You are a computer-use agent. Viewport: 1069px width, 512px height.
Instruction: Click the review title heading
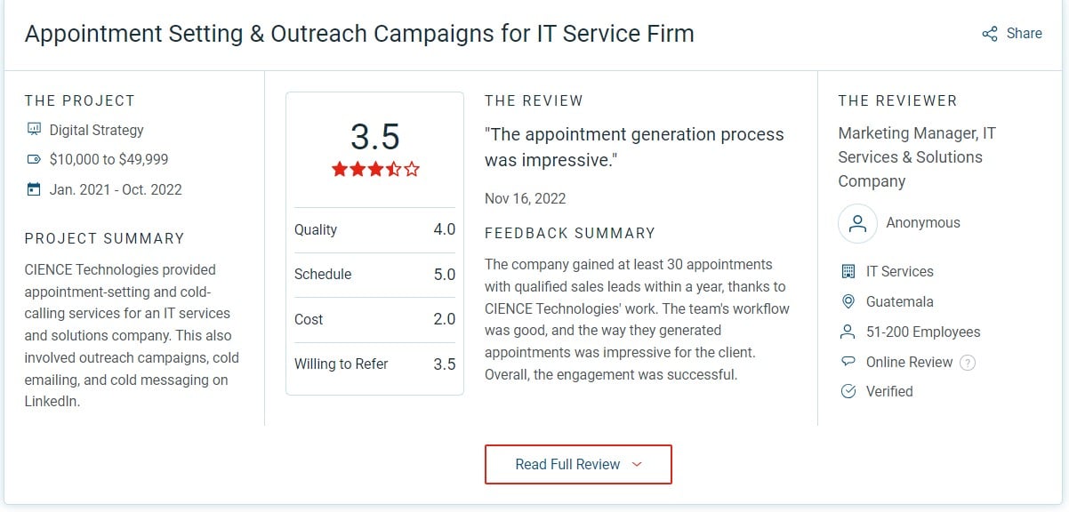[359, 34]
